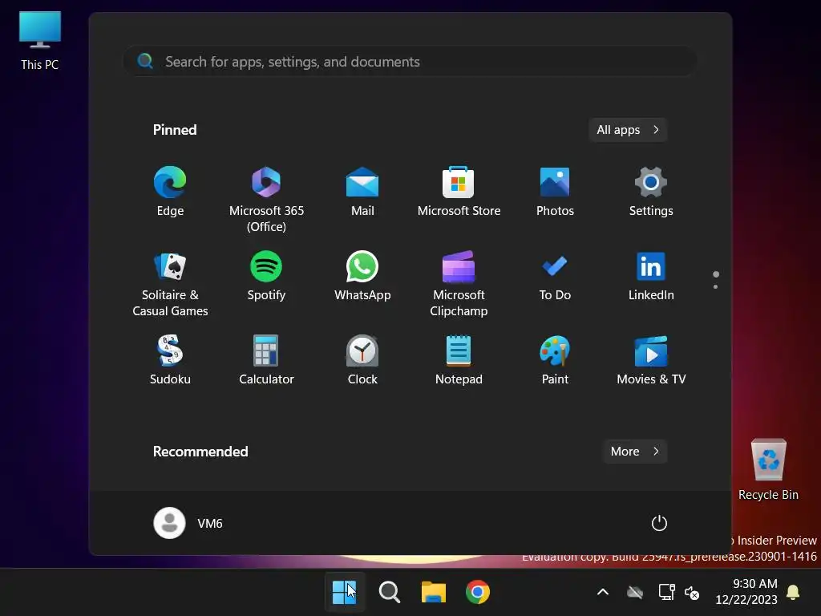
Task: Click the OneDrive cloud tray icon
Action: pyautogui.click(x=635, y=593)
